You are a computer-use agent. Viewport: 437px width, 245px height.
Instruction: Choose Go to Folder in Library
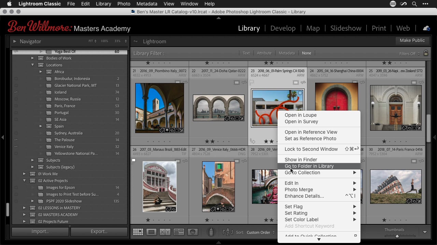point(319,166)
